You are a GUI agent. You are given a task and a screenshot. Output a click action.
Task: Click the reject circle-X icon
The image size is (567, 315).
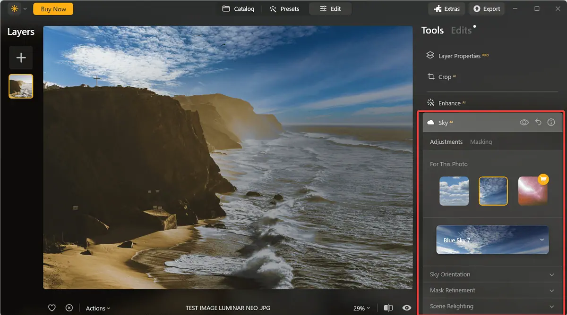click(69, 308)
